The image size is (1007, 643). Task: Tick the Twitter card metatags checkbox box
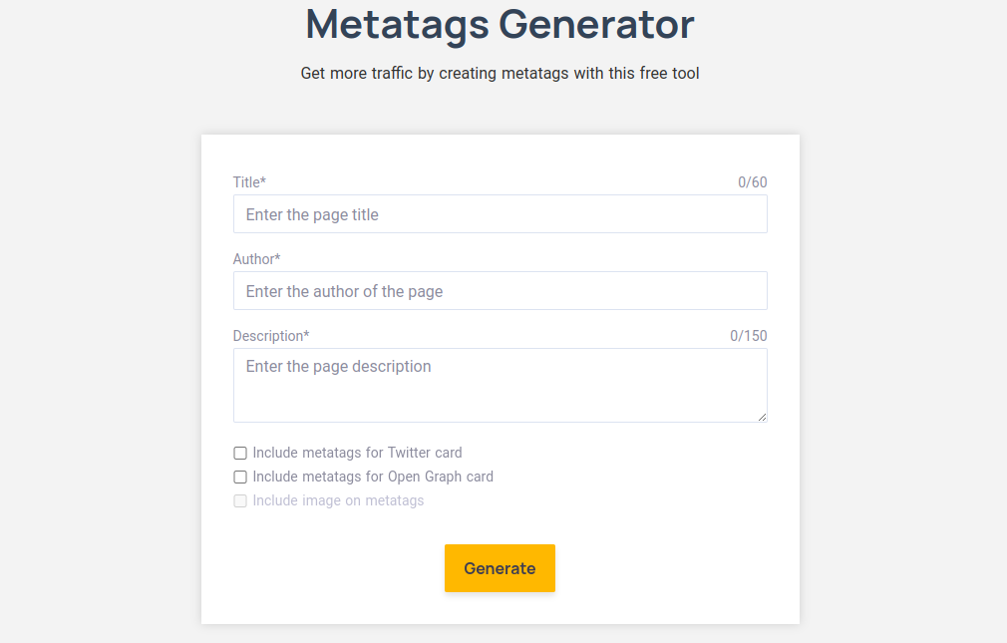click(x=240, y=453)
